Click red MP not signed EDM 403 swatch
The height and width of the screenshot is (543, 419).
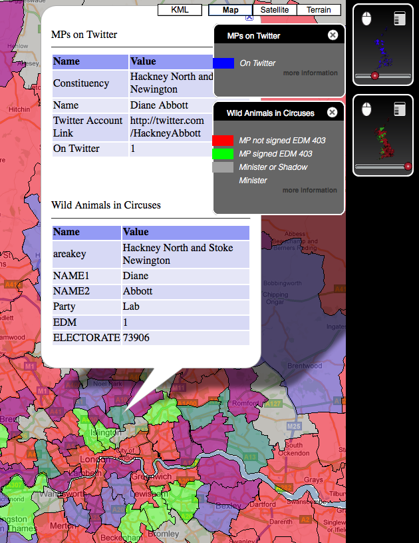(x=223, y=141)
